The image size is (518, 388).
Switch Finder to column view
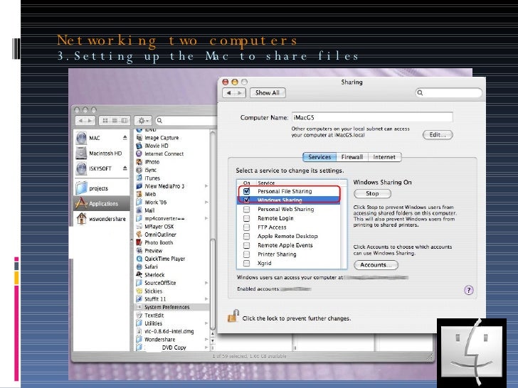(125, 121)
